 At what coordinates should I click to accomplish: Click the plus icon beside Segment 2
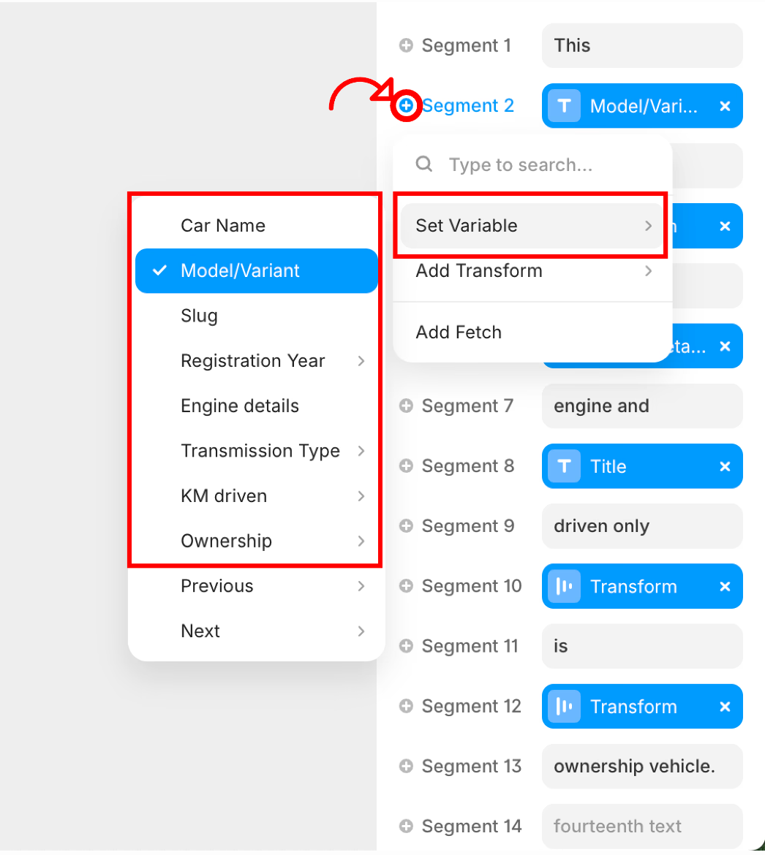point(406,105)
